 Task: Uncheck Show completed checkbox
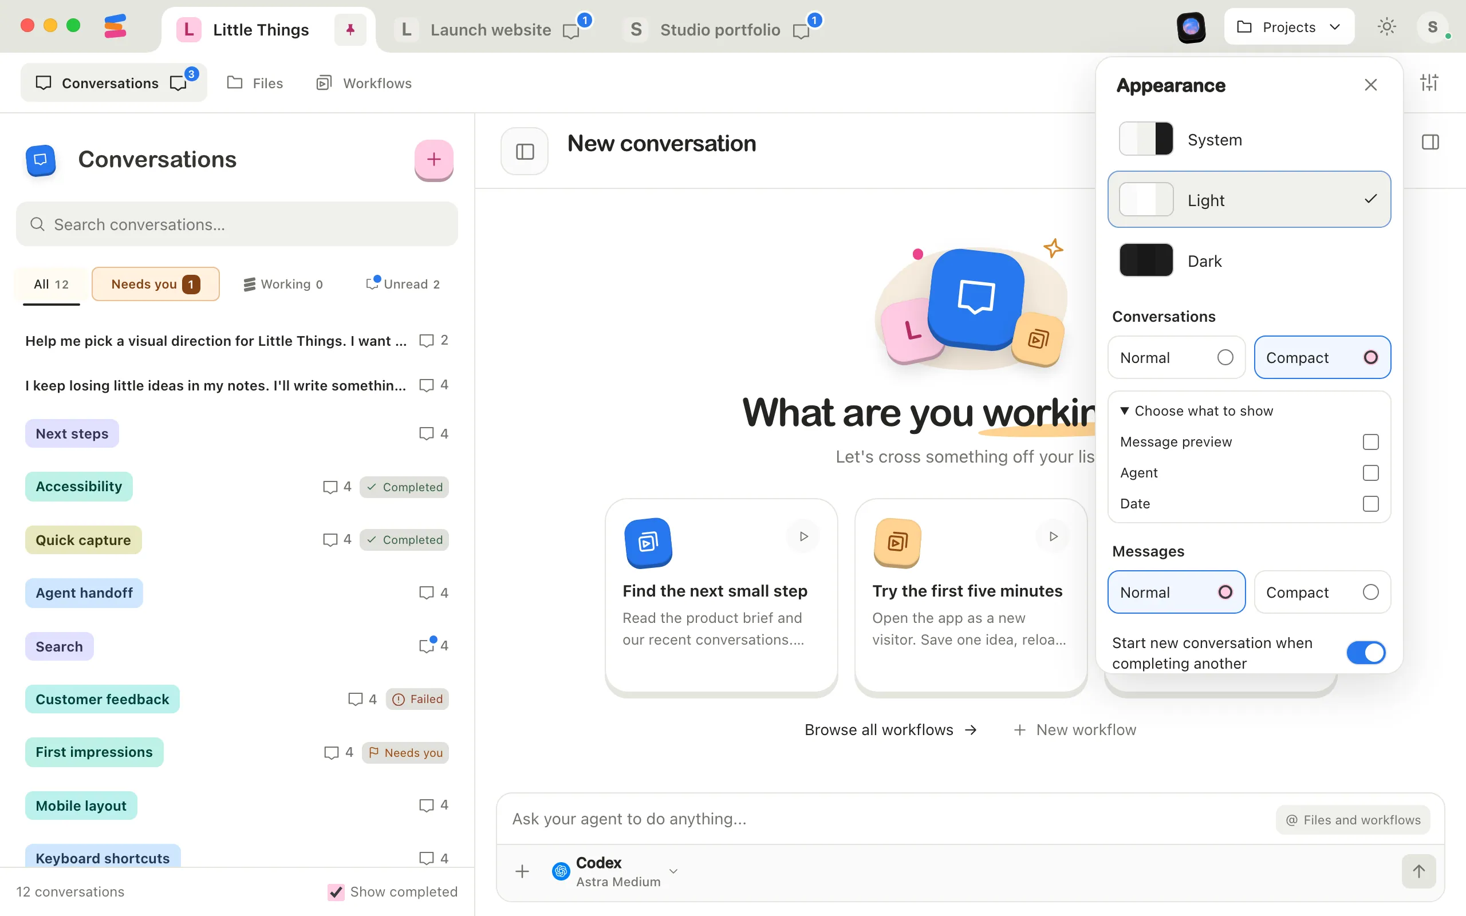[336, 892]
